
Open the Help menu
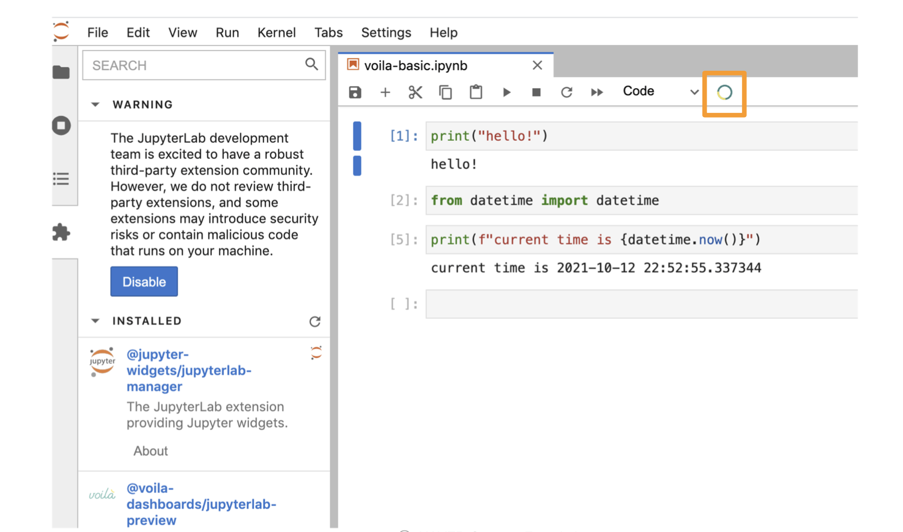[x=444, y=33]
